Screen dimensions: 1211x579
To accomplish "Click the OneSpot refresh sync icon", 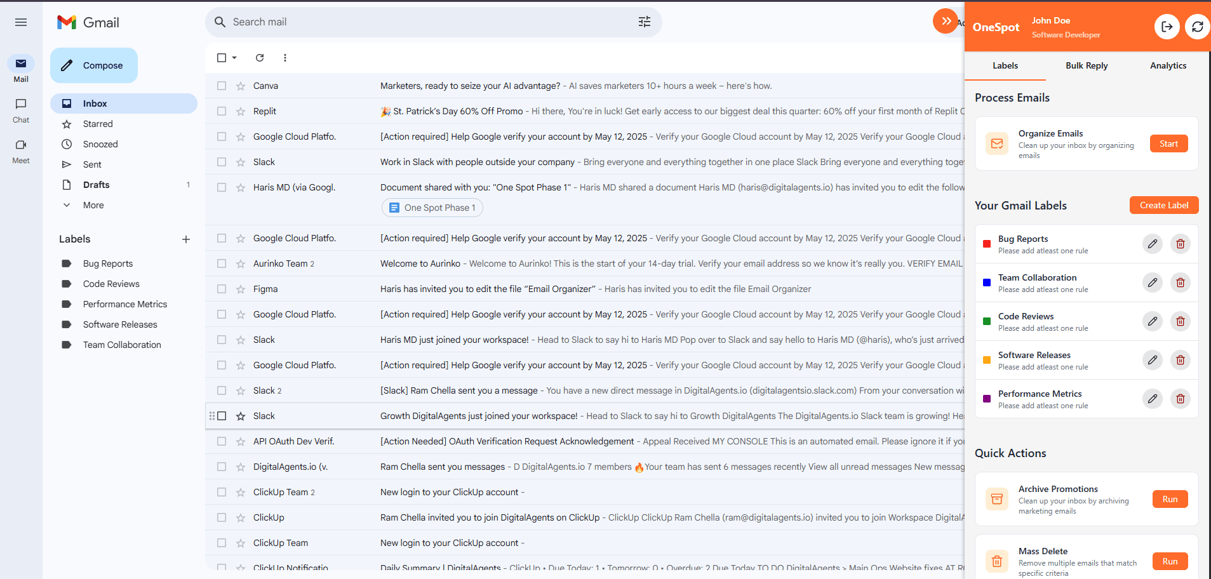I will (x=1197, y=27).
